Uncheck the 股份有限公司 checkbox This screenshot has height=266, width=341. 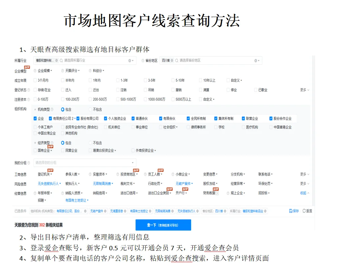(78, 118)
